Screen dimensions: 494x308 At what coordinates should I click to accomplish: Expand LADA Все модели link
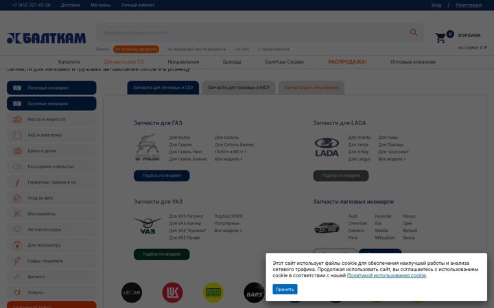(392, 159)
